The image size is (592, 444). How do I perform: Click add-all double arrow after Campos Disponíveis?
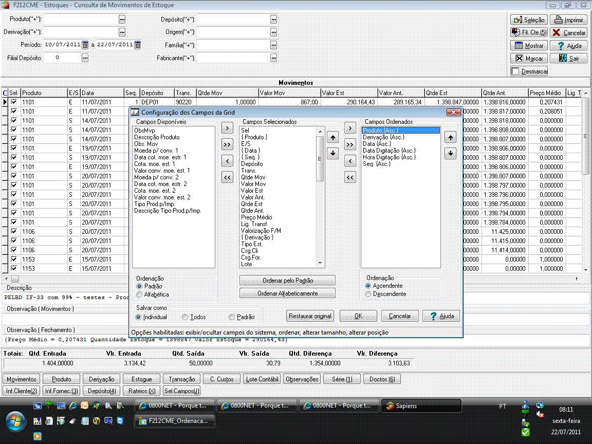(227, 145)
